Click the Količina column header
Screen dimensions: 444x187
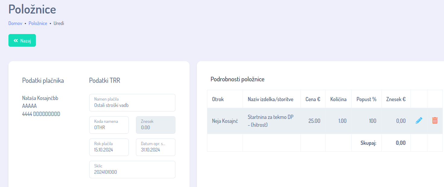[338, 99]
